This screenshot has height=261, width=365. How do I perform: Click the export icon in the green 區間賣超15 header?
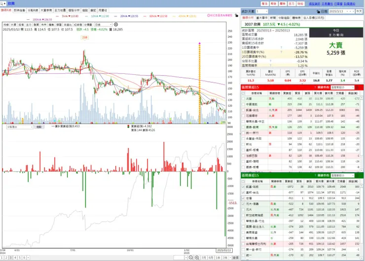pos(357,175)
